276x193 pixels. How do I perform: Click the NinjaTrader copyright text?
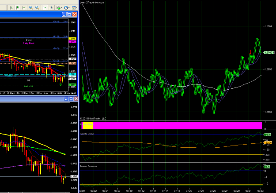[x=93, y=119]
